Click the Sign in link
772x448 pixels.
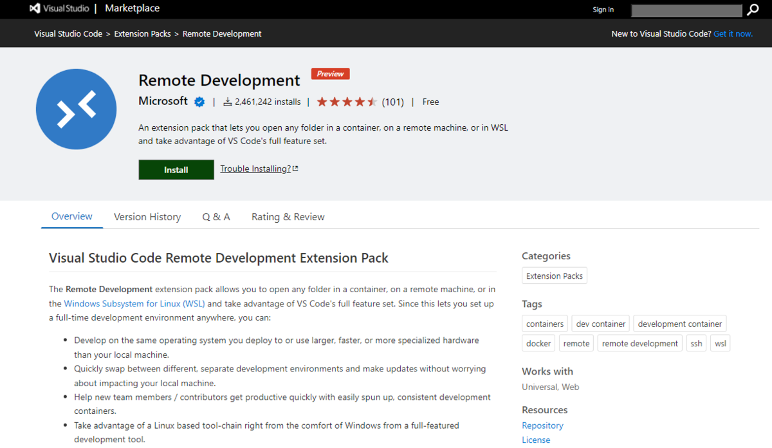603,10
